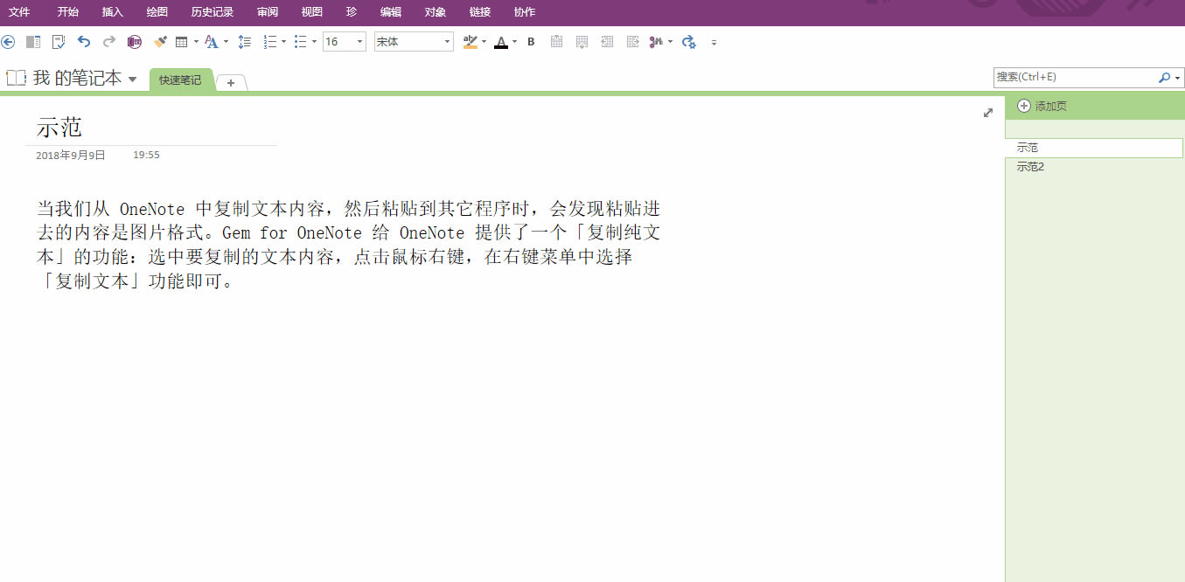1185x582 pixels.
Task: Click the Undo icon
Action: 83,41
